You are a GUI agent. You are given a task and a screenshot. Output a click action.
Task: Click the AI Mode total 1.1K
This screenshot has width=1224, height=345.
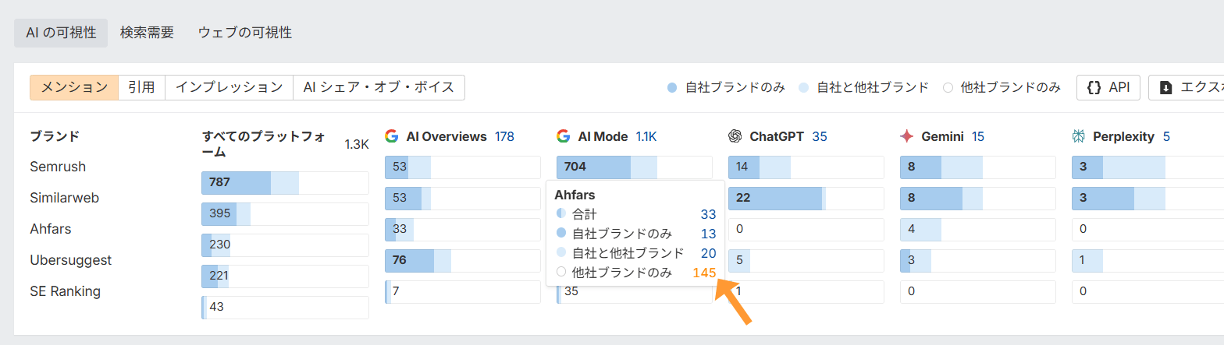click(x=646, y=136)
